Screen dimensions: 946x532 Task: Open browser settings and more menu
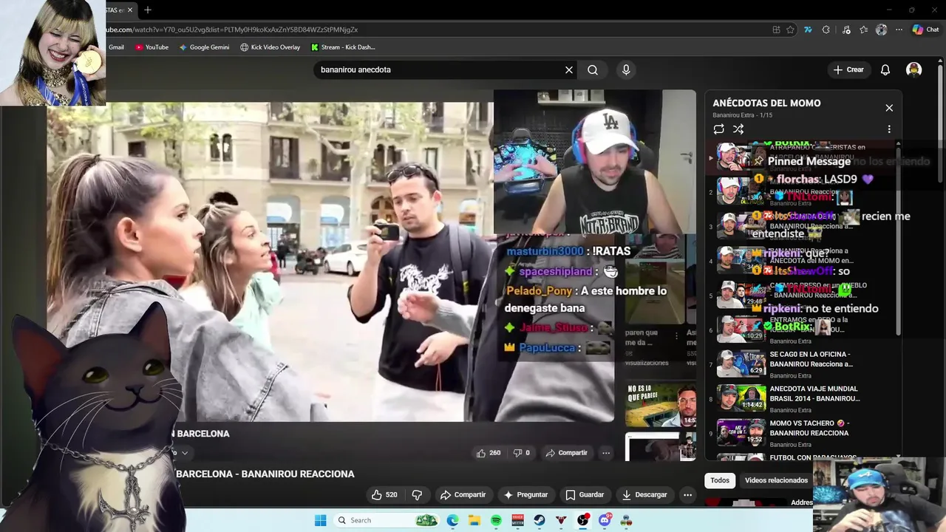pyautogui.click(x=899, y=30)
